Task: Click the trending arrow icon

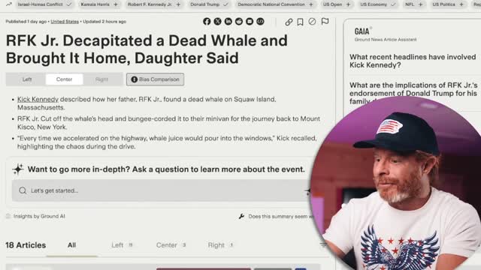Action: (x=9, y=4)
